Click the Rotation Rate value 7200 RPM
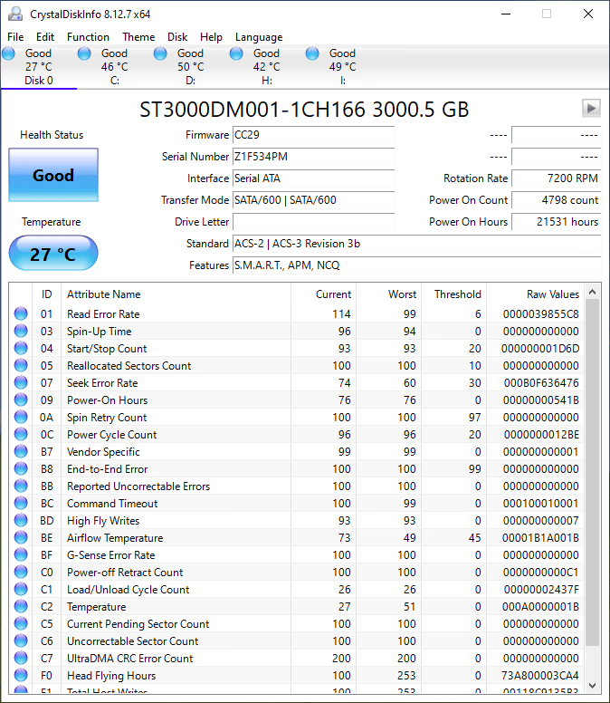Screen dimensions: 610x703 (556, 178)
